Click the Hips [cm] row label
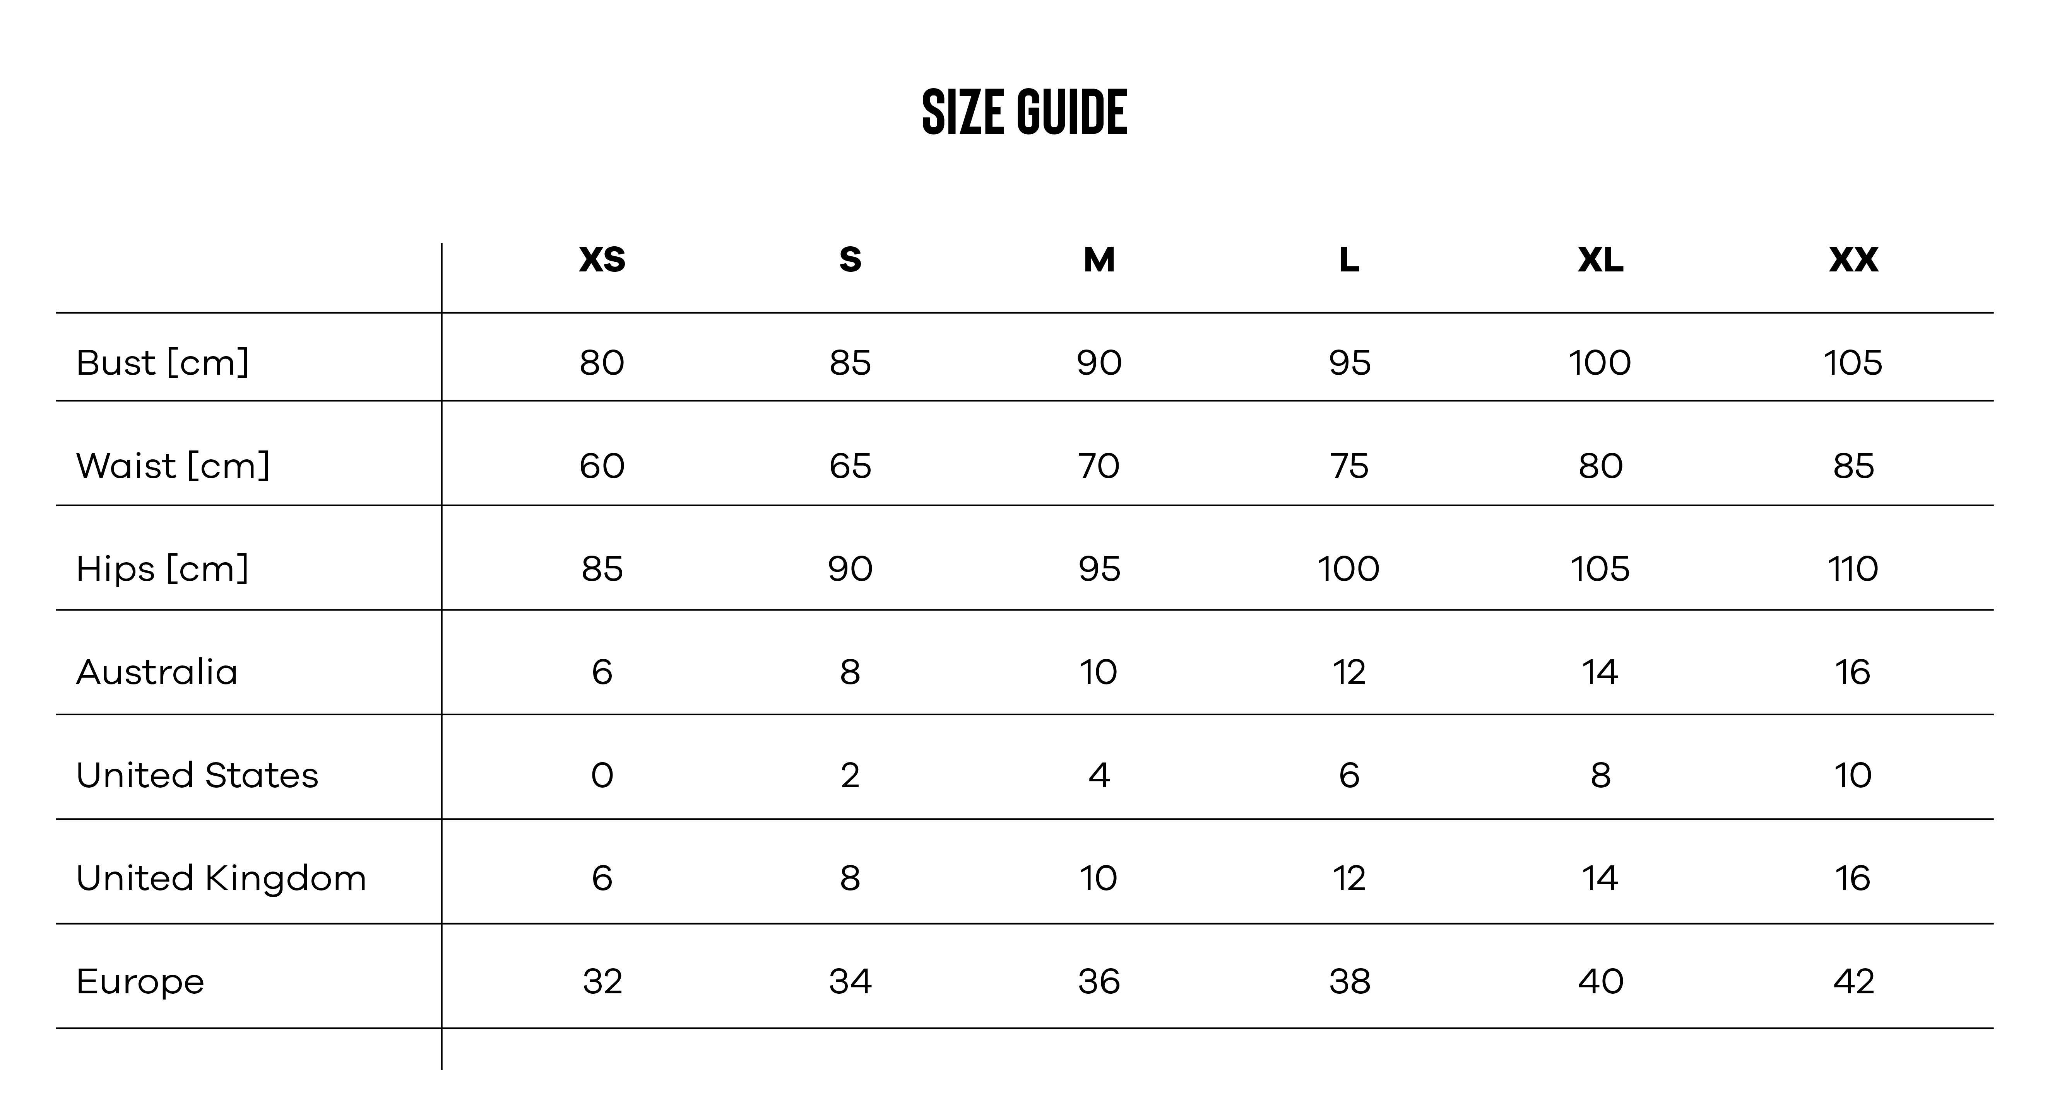 [163, 569]
